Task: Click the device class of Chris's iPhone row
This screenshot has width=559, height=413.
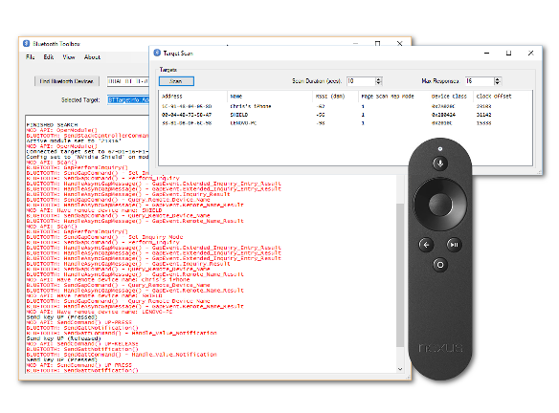Action: click(x=443, y=106)
